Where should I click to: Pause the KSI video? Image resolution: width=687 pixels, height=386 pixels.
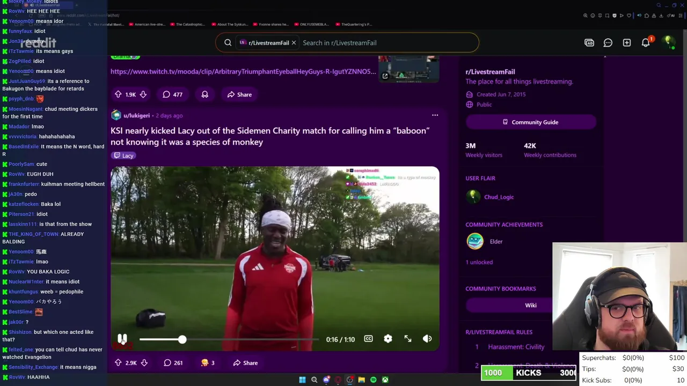(122, 339)
